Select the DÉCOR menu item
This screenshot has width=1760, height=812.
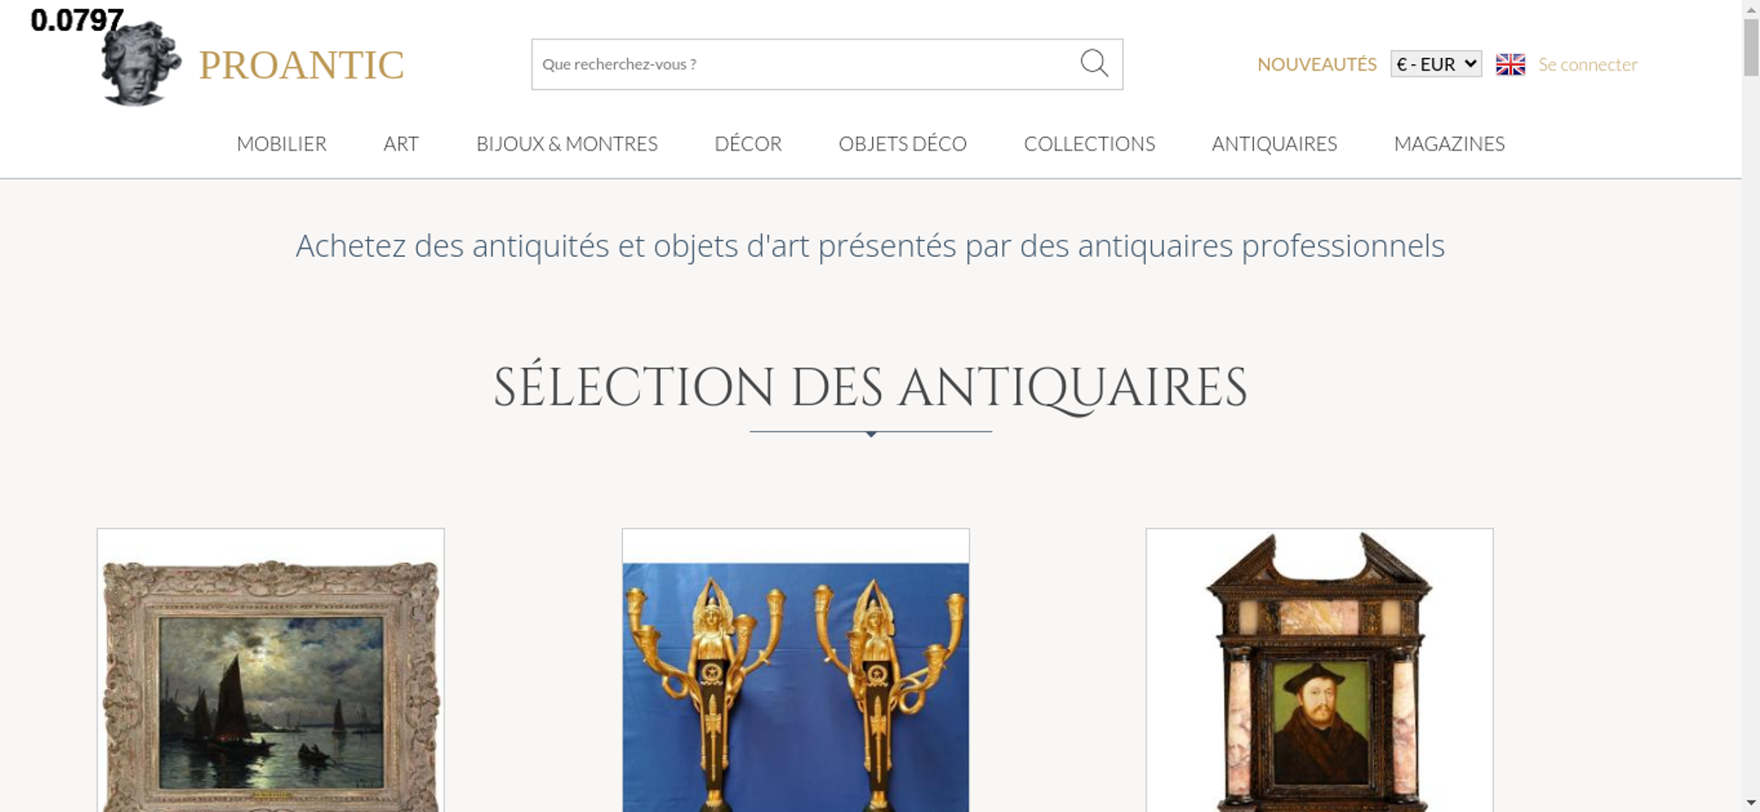click(748, 143)
